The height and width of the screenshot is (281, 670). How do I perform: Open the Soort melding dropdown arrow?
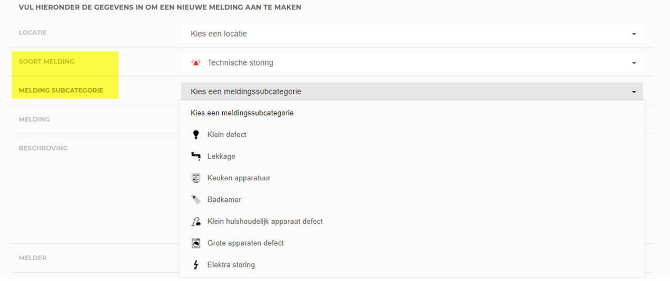click(x=634, y=63)
